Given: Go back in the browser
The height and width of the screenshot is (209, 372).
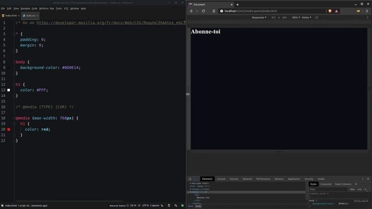Looking at the screenshot, I should pyautogui.click(x=191, y=11).
